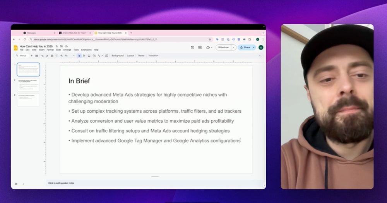Insert an image from toolbar
The image size is (387, 203).
click(x=89, y=56)
